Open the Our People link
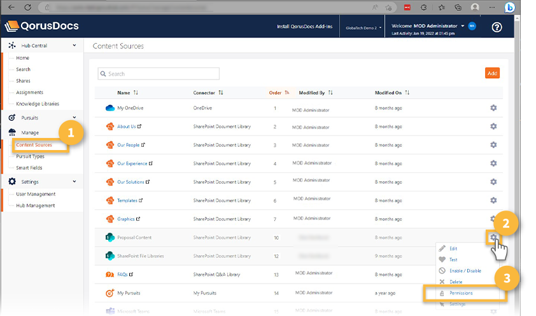This screenshot has height=316, width=536. coord(128,145)
